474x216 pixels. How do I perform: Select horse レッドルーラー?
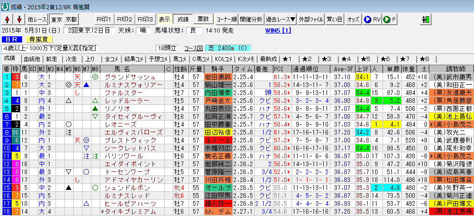pos(132,101)
